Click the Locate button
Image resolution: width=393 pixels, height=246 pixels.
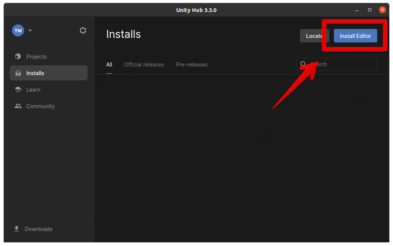315,36
